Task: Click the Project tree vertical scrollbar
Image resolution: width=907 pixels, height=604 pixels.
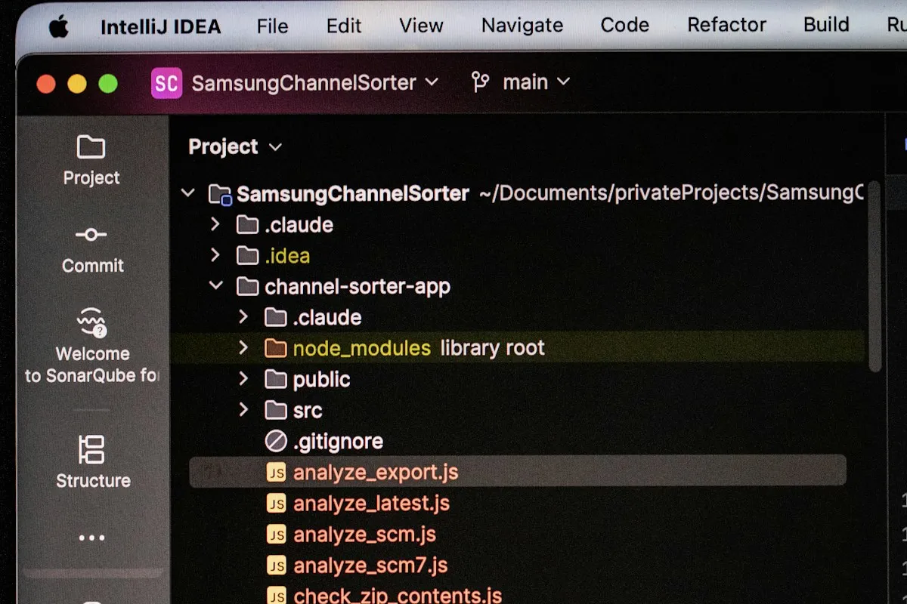Action: click(x=874, y=276)
